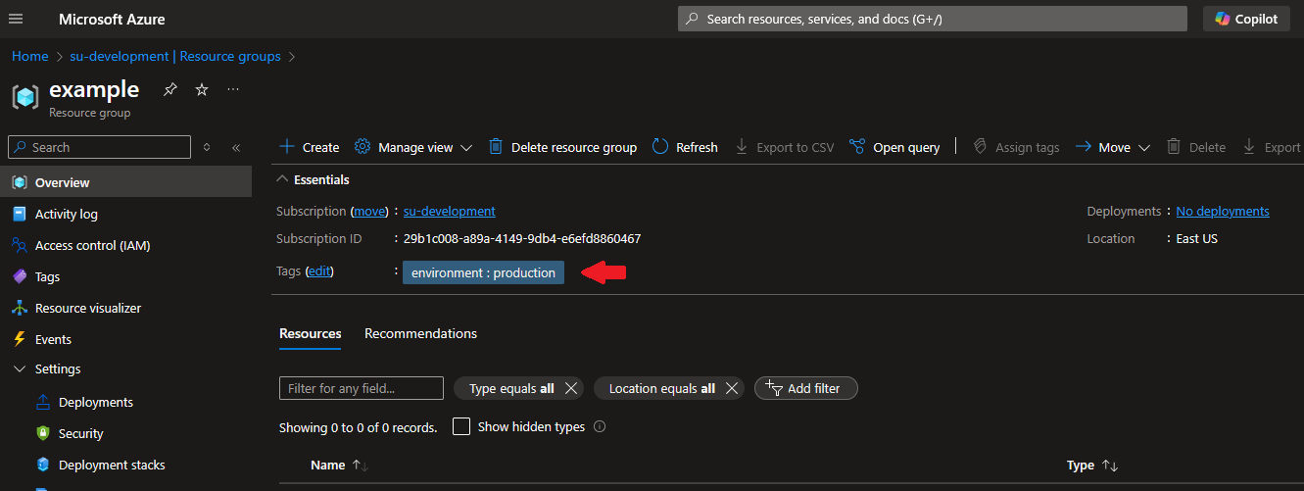This screenshot has height=491, width=1304.
Task: Open the Type equals all filter
Action: (511, 388)
